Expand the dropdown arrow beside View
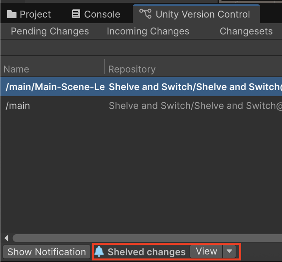 [x=229, y=251]
